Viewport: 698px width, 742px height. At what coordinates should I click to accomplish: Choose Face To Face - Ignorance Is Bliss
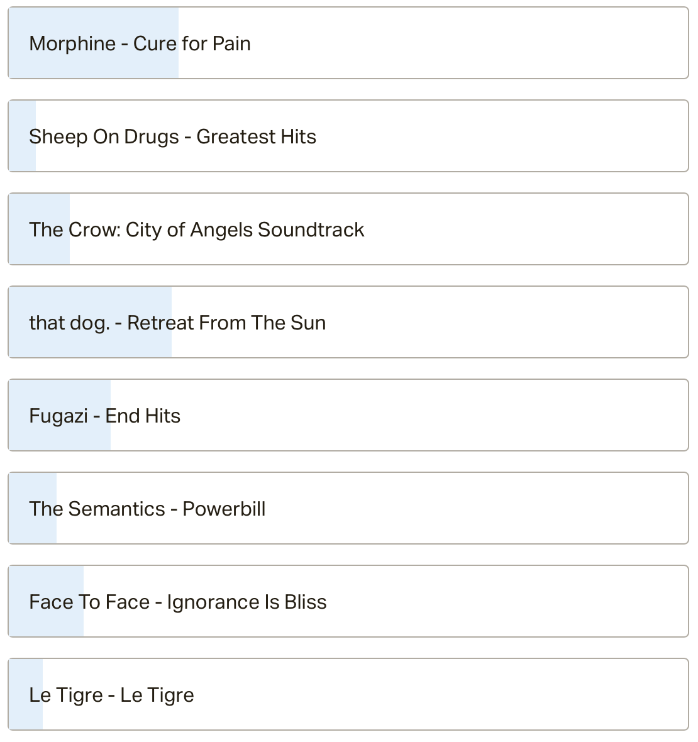point(348,601)
